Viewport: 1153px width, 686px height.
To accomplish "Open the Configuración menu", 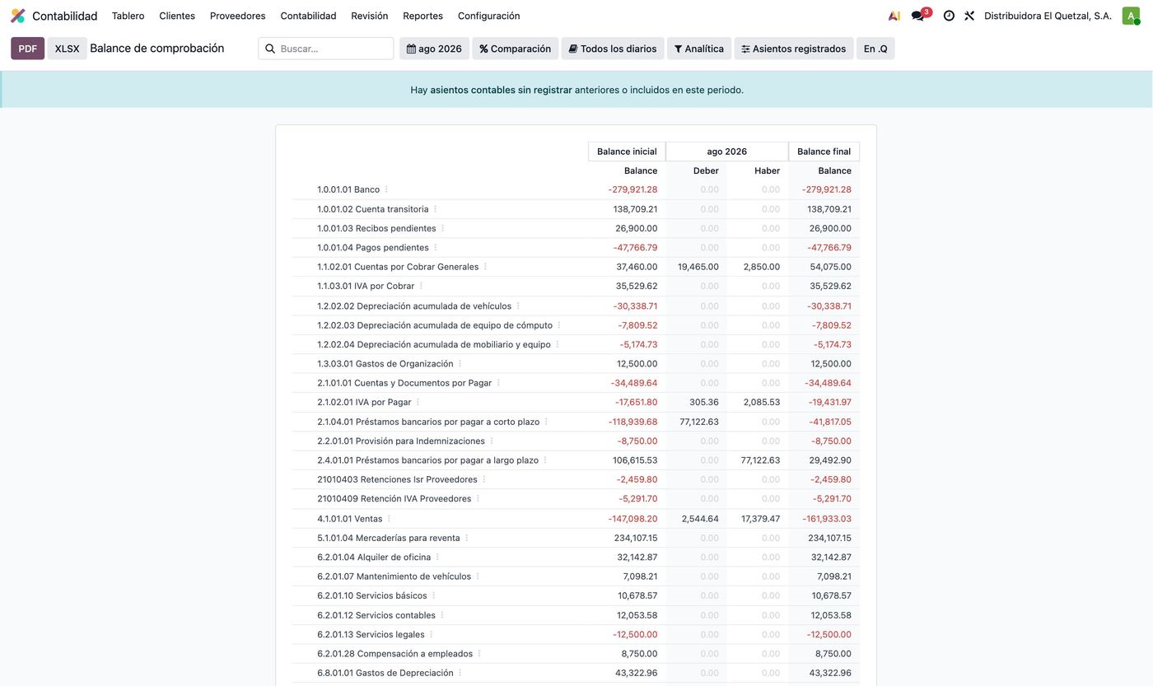I will (x=488, y=16).
